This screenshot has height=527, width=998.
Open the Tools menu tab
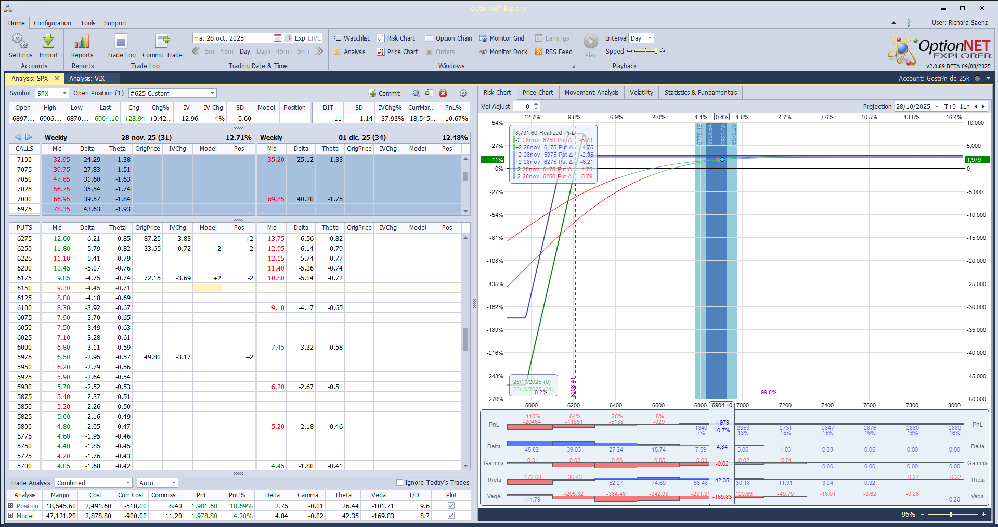88,23
